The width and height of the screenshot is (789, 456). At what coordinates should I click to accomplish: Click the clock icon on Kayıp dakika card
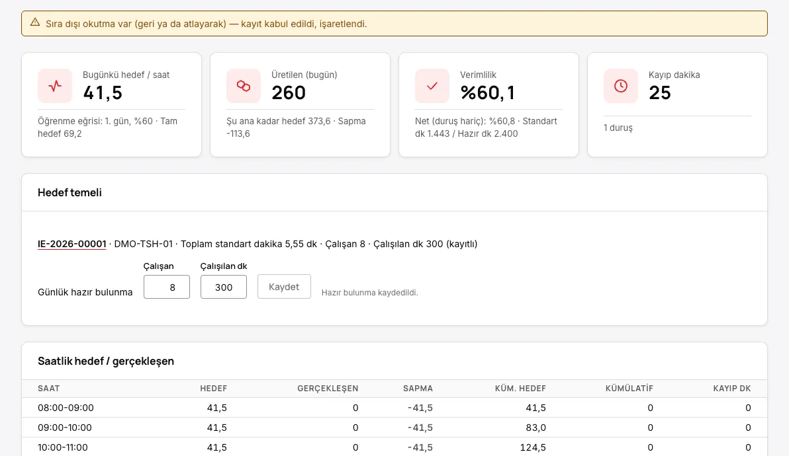tap(621, 86)
